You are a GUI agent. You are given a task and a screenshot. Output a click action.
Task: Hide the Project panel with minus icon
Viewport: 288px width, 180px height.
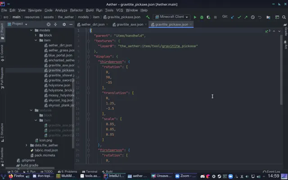click(71, 24)
